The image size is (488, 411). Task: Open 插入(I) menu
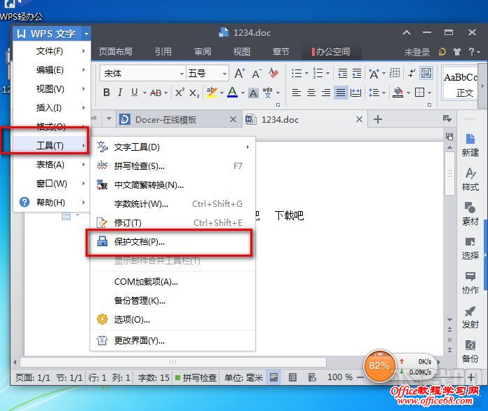point(52,108)
